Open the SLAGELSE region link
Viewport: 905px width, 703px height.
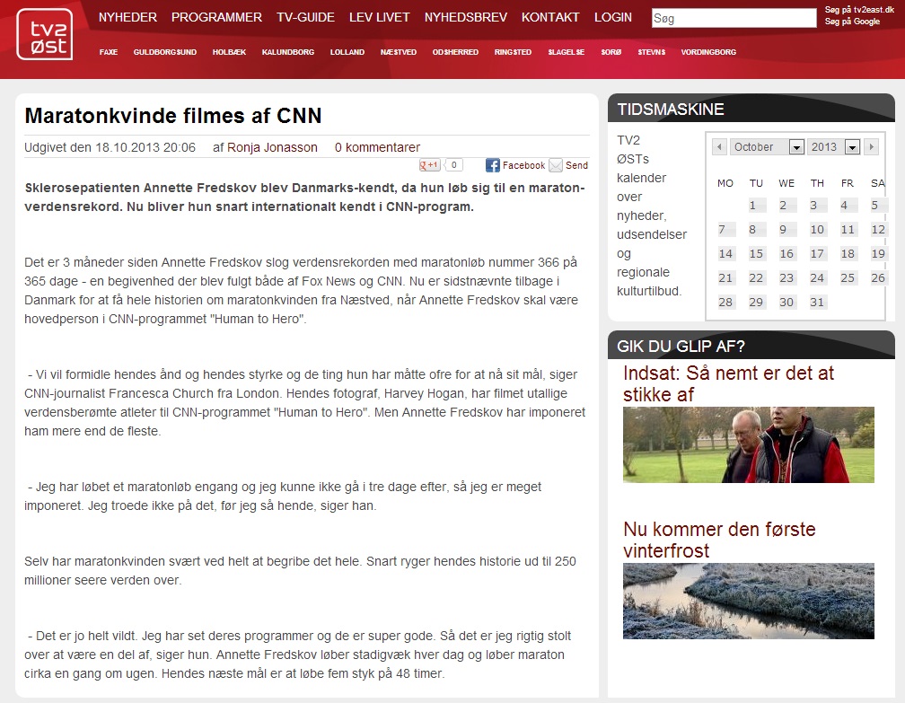tap(567, 52)
